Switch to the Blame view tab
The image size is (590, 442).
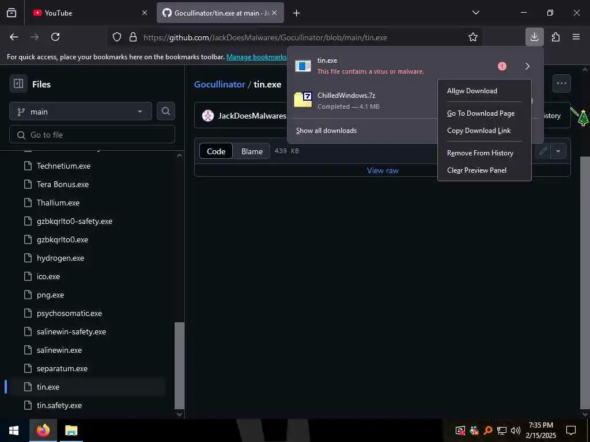point(252,151)
